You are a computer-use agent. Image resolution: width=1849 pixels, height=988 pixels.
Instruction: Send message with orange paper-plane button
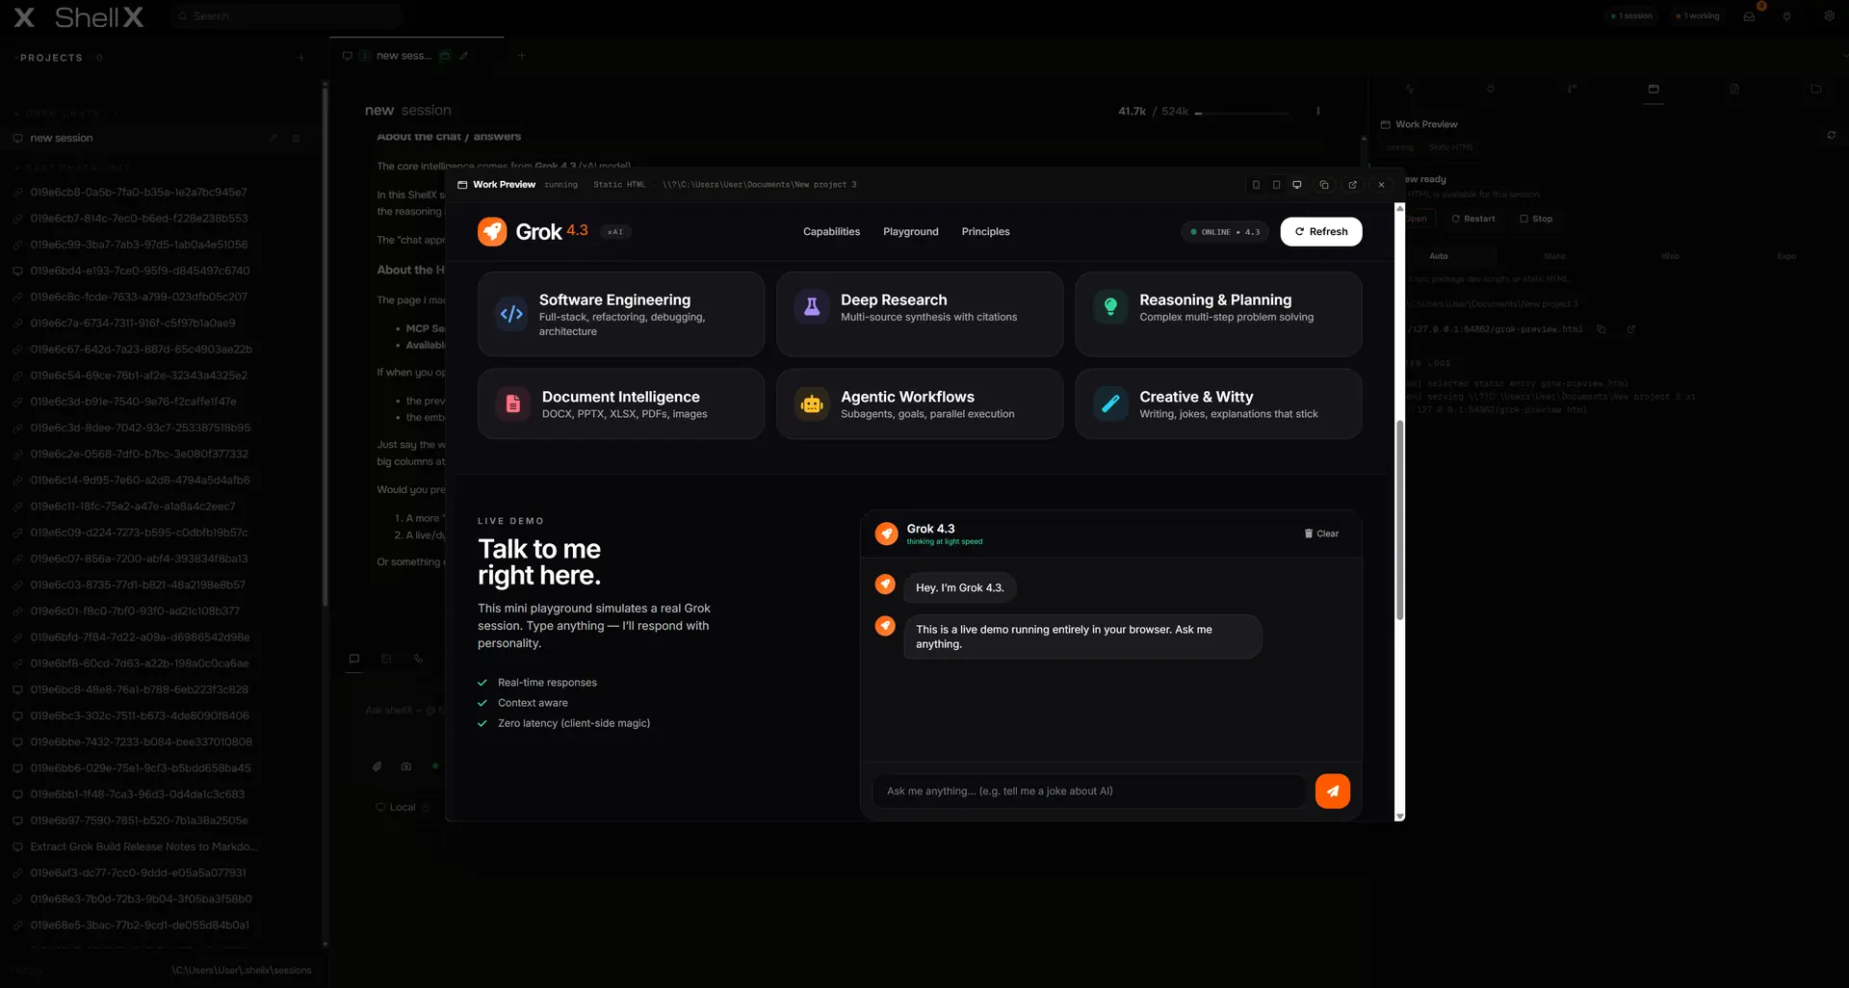1332,791
